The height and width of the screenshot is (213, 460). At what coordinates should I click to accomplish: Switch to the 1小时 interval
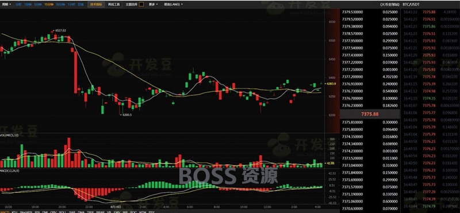point(71,5)
